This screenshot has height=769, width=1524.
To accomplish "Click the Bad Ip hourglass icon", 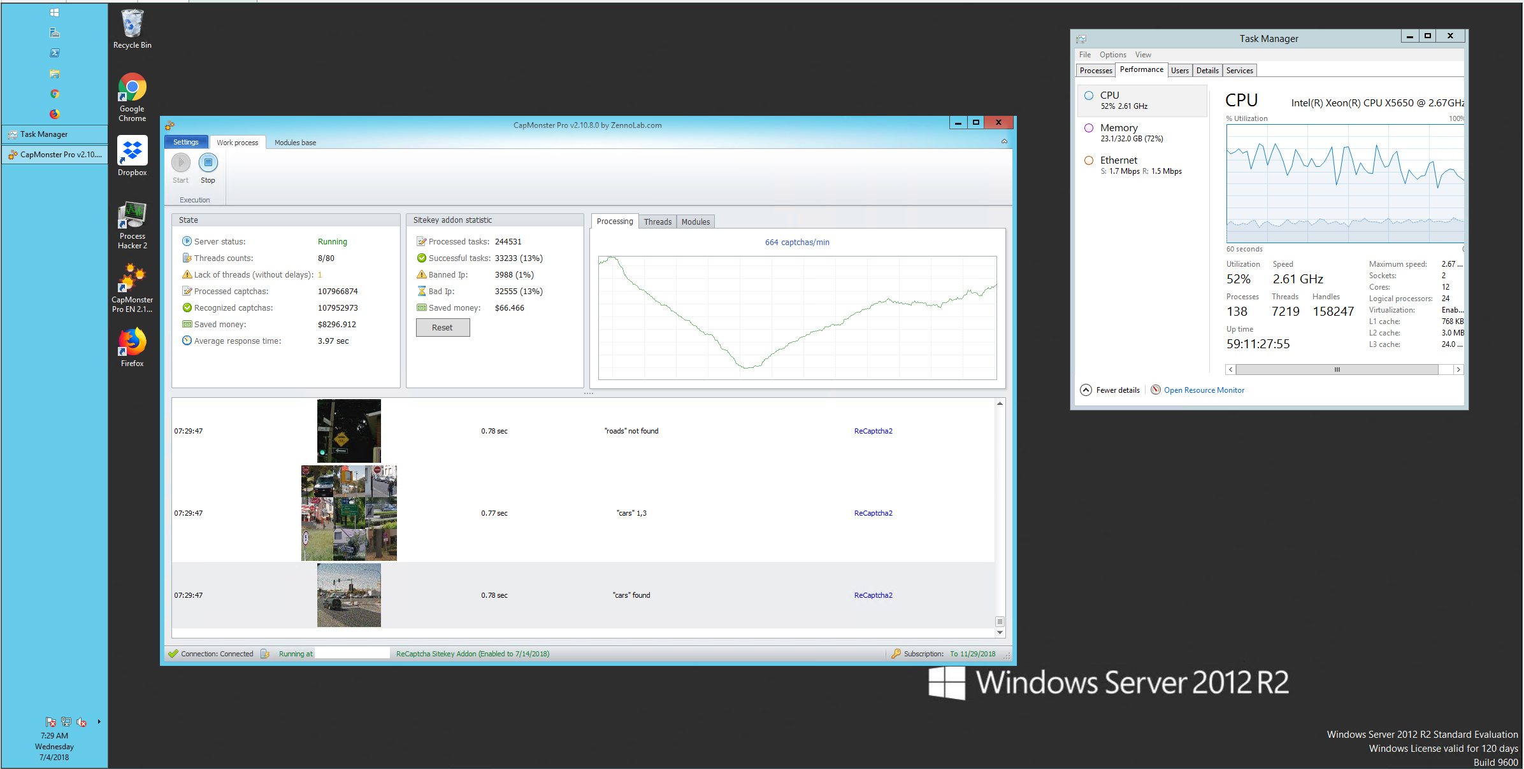I will [x=421, y=291].
